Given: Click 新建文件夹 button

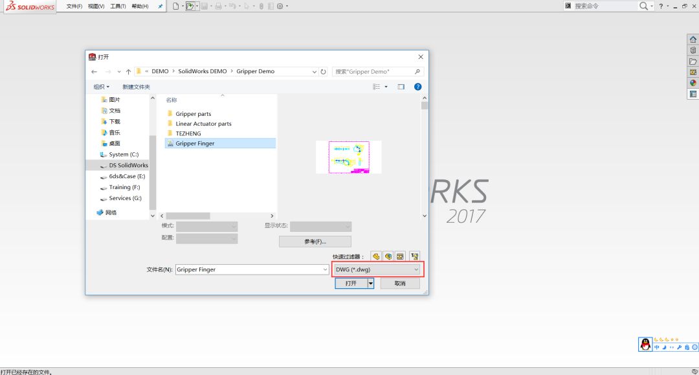Looking at the screenshot, I should [136, 87].
